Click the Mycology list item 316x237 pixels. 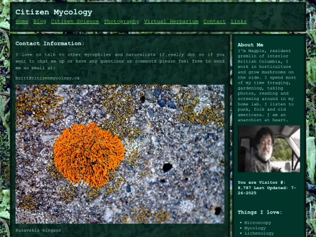click(x=255, y=228)
